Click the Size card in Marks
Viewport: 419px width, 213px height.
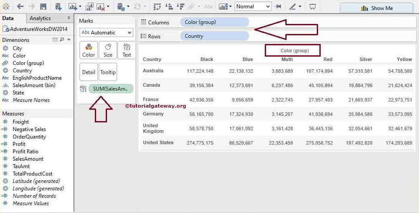tap(107, 51)
